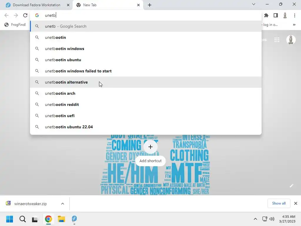Image resolution: width=301 pixels, height=226 pixels.
Task: Open the volume tray icon
Action: pos(272,219)
